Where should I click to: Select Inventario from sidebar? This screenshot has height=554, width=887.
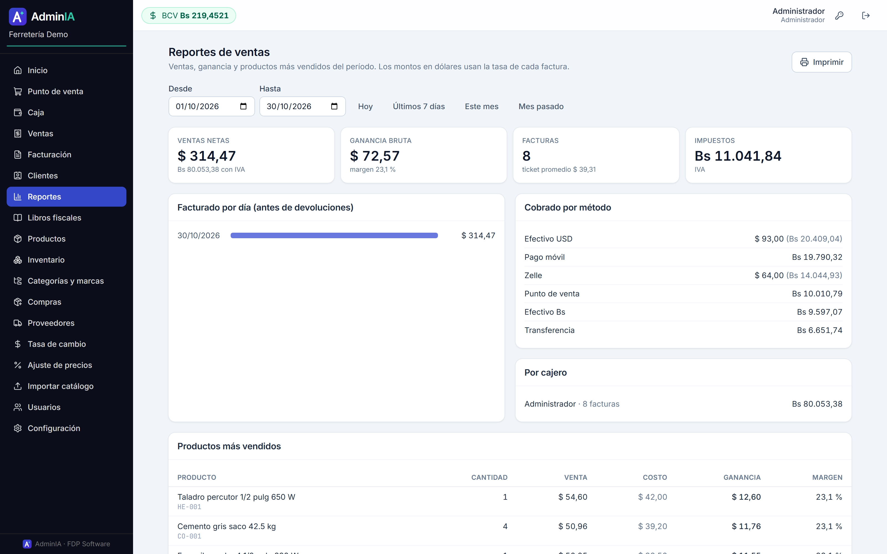(66, 260)
